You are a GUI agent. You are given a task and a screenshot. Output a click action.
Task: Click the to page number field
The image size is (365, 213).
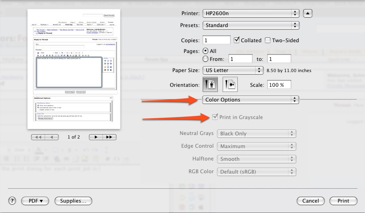pos(279,59)
